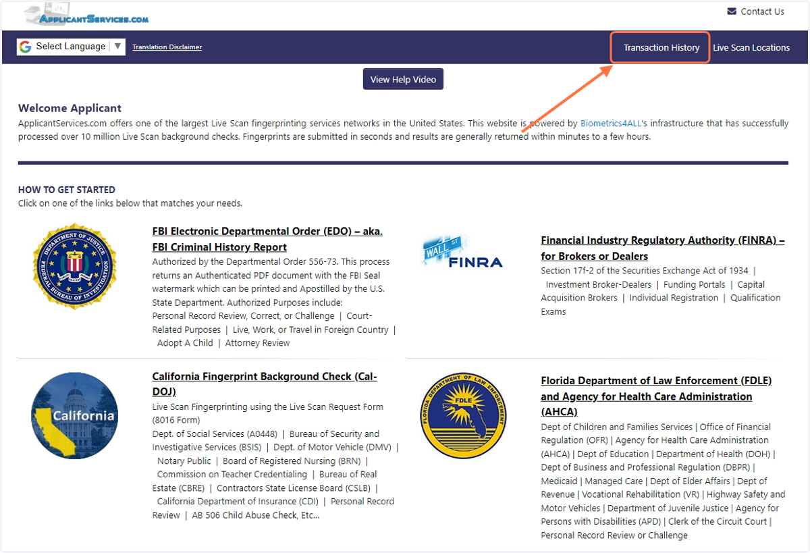This screenshot has width=810, height=553.
Task: Click 'Notary Public' text
Action: coord(184,461)
